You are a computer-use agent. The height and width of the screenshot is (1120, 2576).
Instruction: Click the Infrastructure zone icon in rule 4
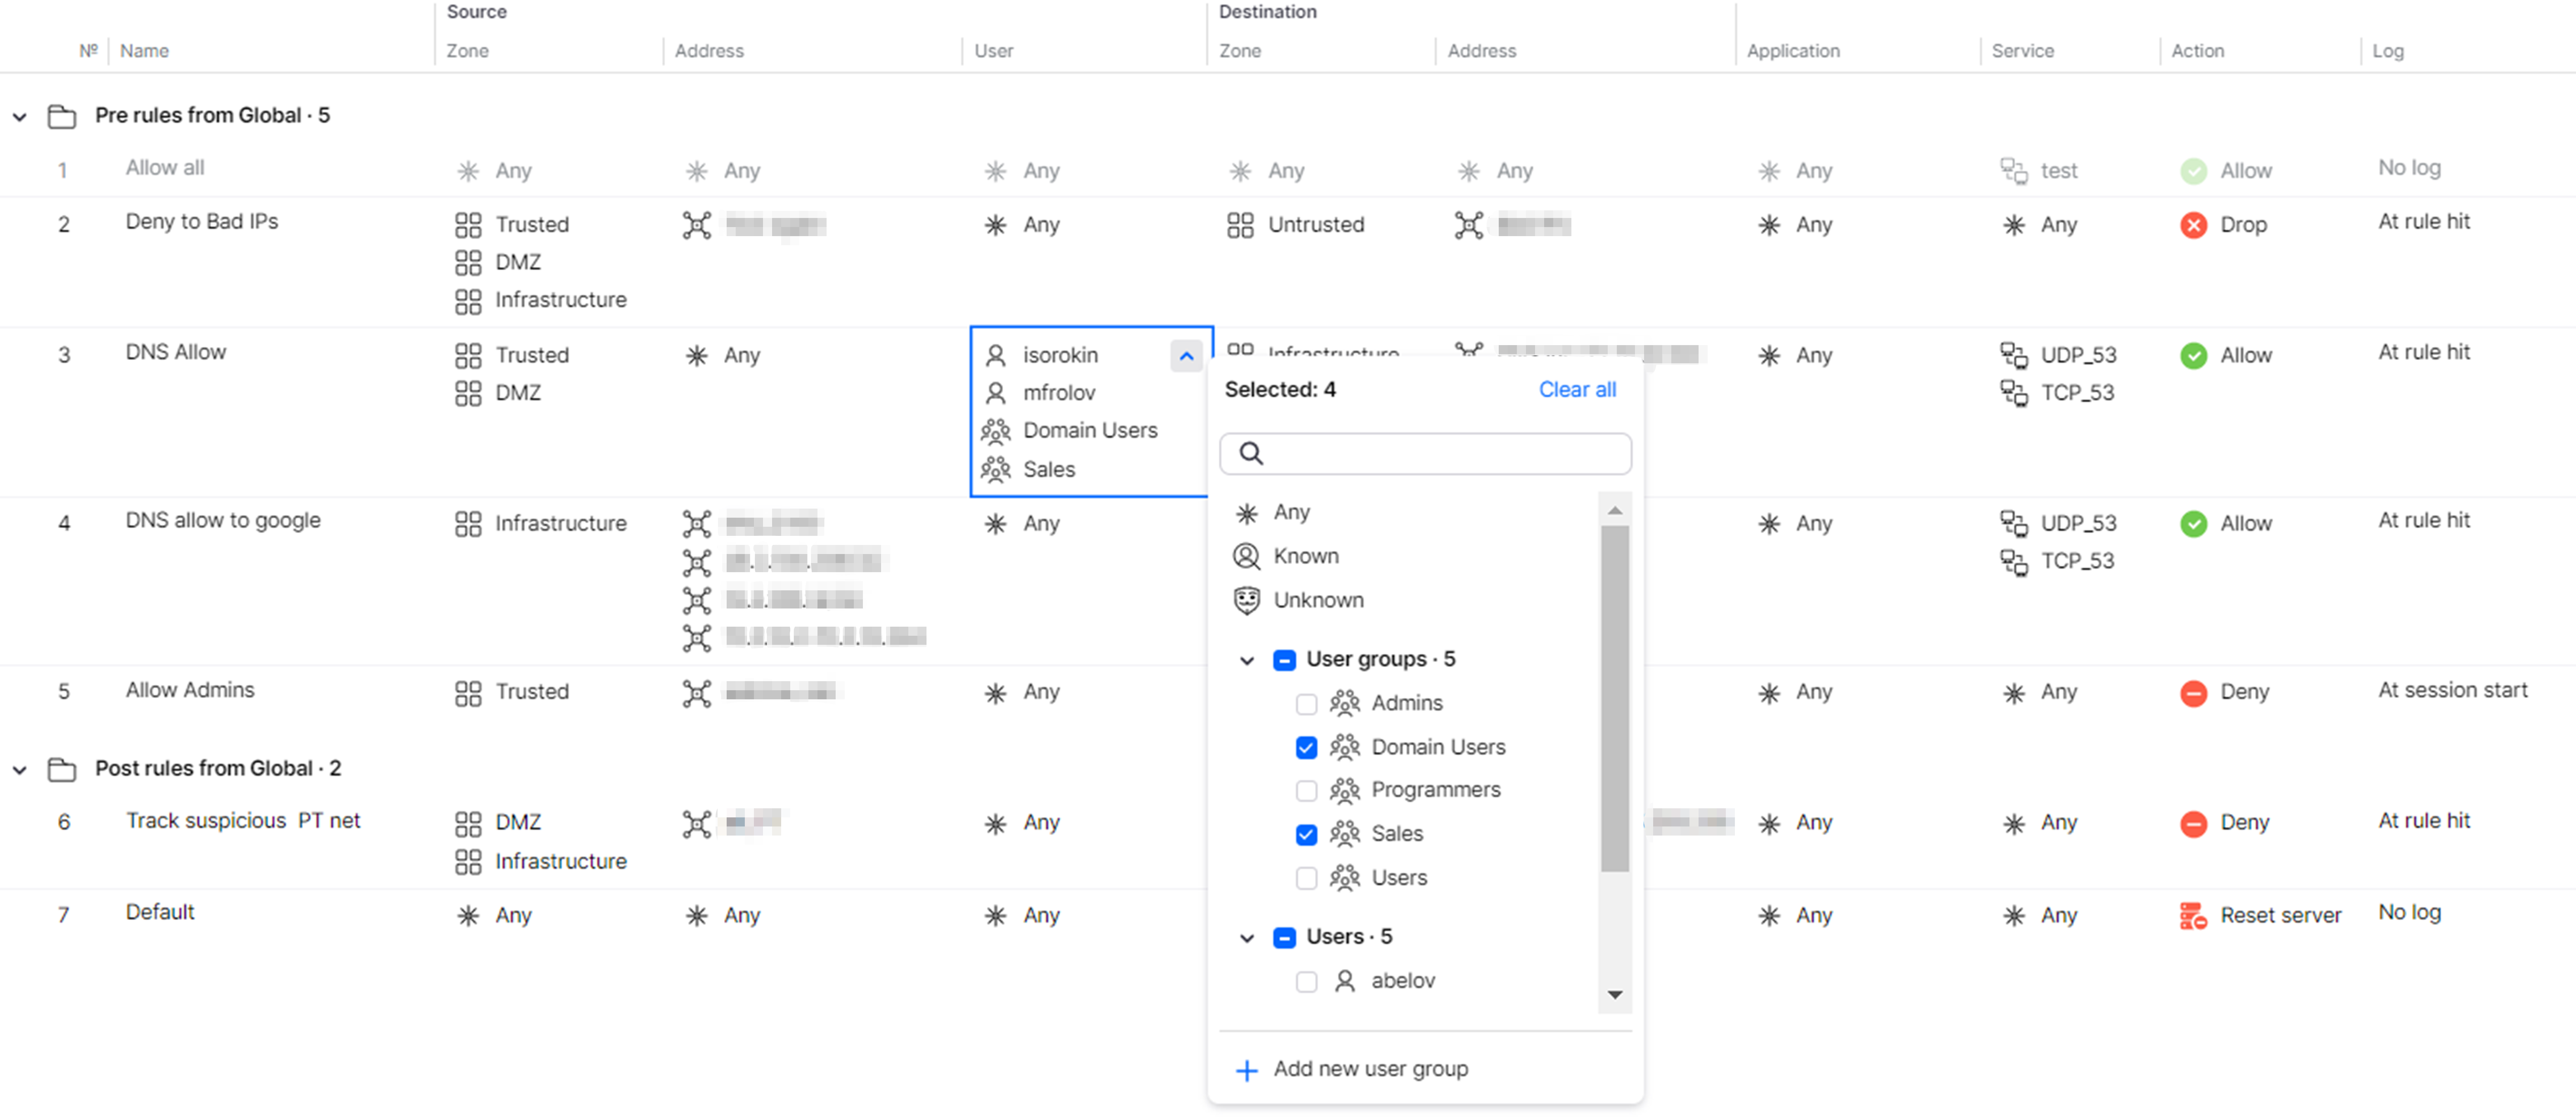click(x=468, y=524)
